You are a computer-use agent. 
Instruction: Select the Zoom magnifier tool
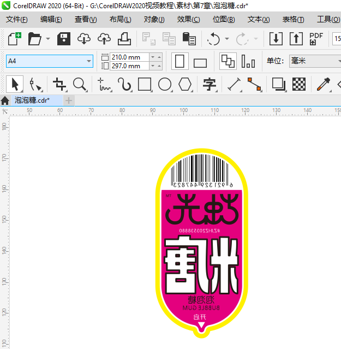click(x=80, y=84)
